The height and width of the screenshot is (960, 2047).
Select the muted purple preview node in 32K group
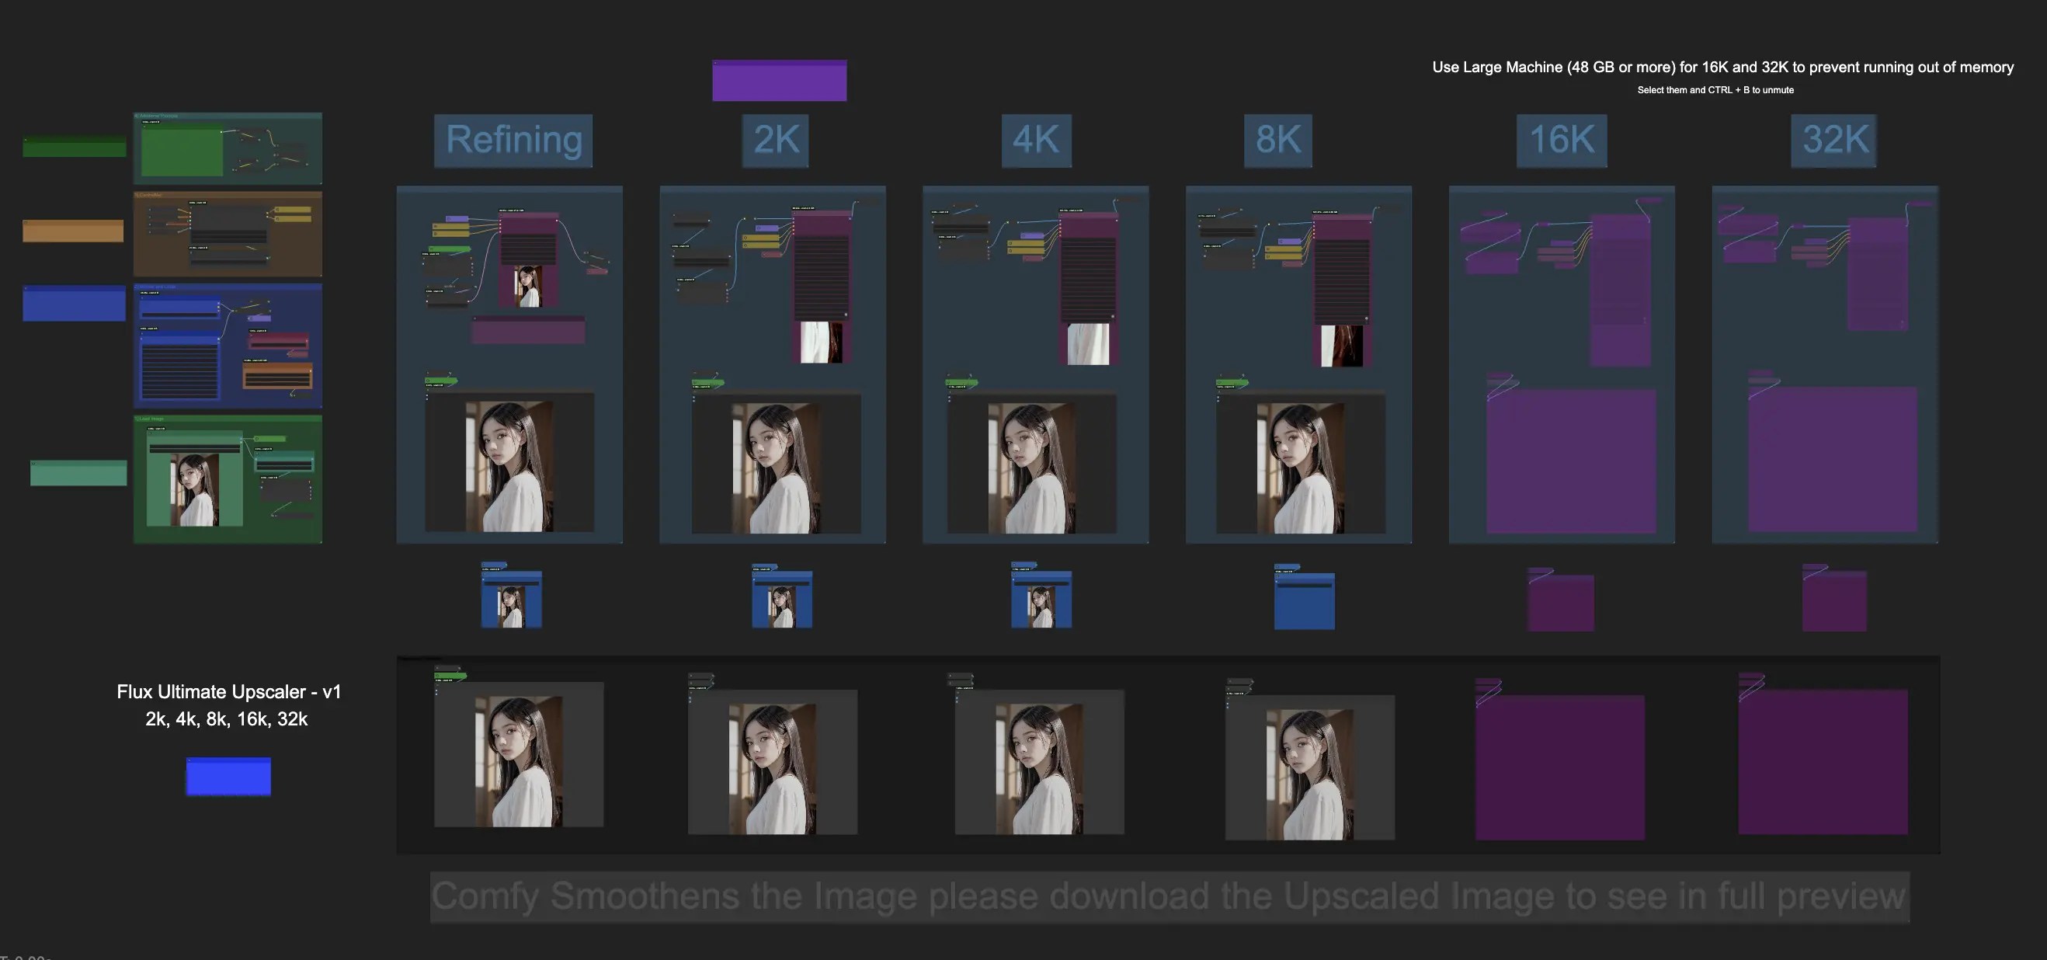(1833, 459)
